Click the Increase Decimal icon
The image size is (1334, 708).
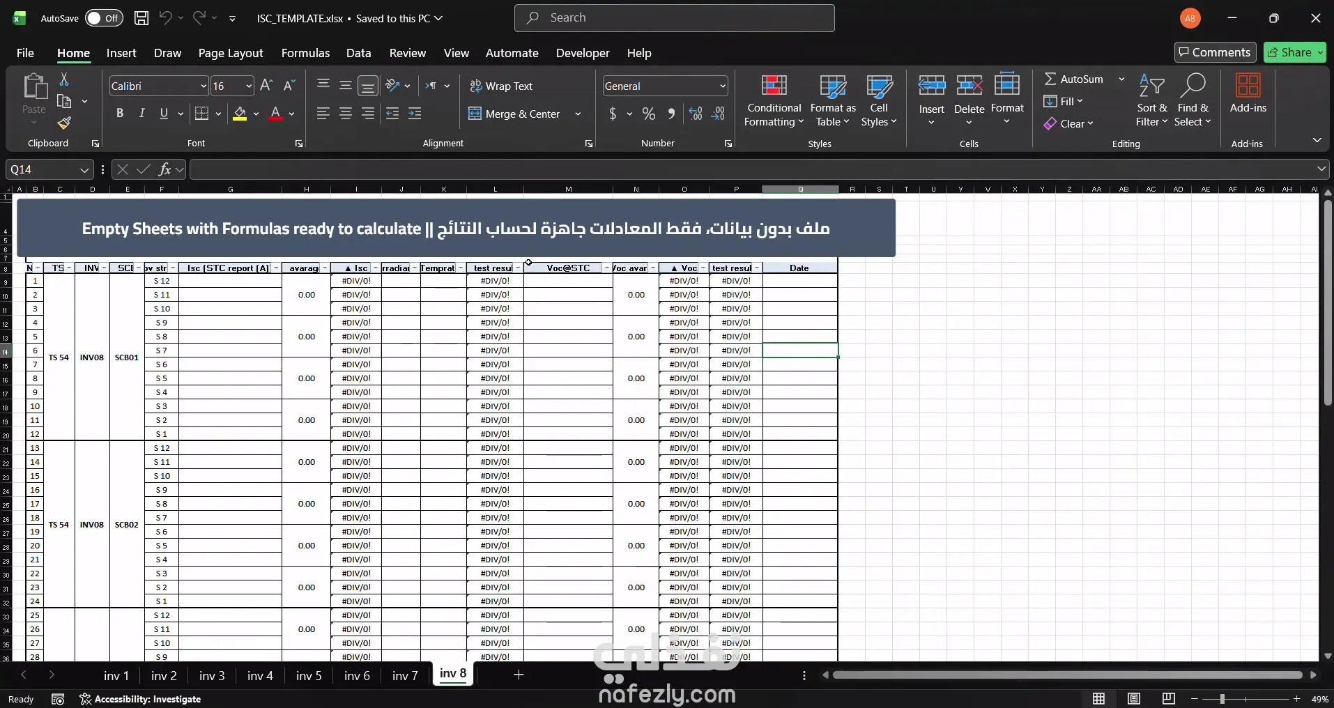tap(696, 114)
